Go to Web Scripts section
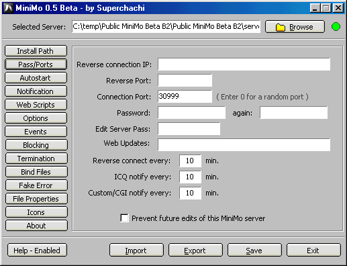Viewport: 347px width, 266px height. [x=36, y=105]
